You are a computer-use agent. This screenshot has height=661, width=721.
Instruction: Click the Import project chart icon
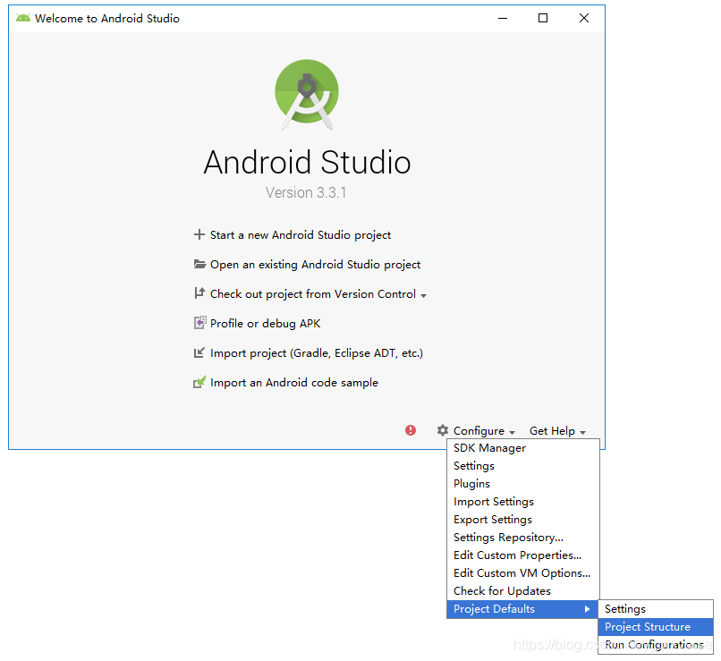[x=199, y=352]
